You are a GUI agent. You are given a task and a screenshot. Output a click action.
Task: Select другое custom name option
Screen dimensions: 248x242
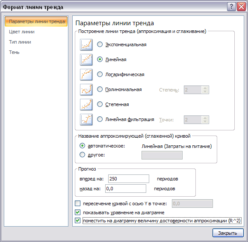tap(82, 155)
